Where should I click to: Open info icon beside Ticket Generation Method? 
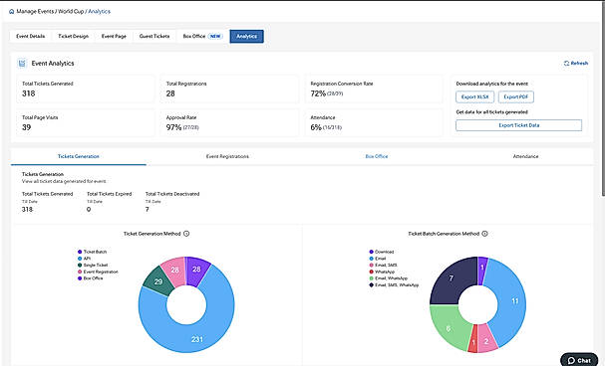tap(186, 234)
